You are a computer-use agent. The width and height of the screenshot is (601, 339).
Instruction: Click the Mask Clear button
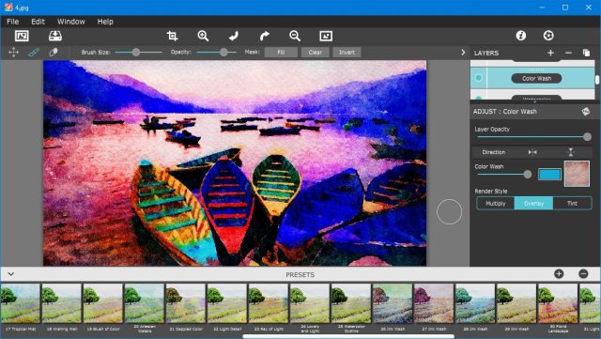(x=316, y=53)
